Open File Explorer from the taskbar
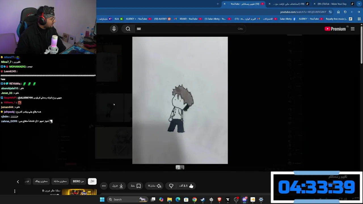363x204 pixels. coord(170,199)
